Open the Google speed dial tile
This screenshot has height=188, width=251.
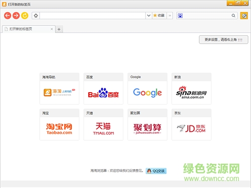pos(148,89)
